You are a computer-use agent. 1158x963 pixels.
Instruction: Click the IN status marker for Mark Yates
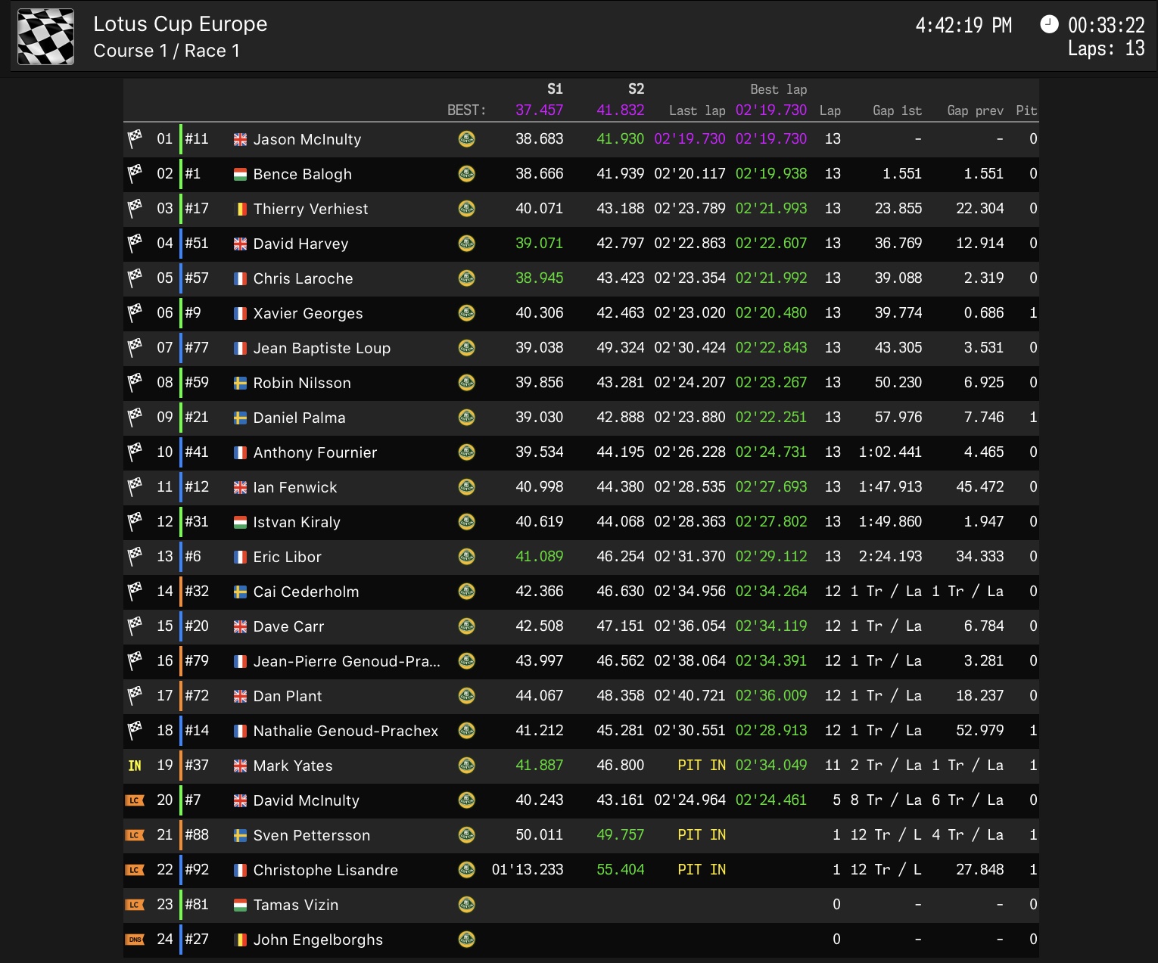(x=135, y=766)
